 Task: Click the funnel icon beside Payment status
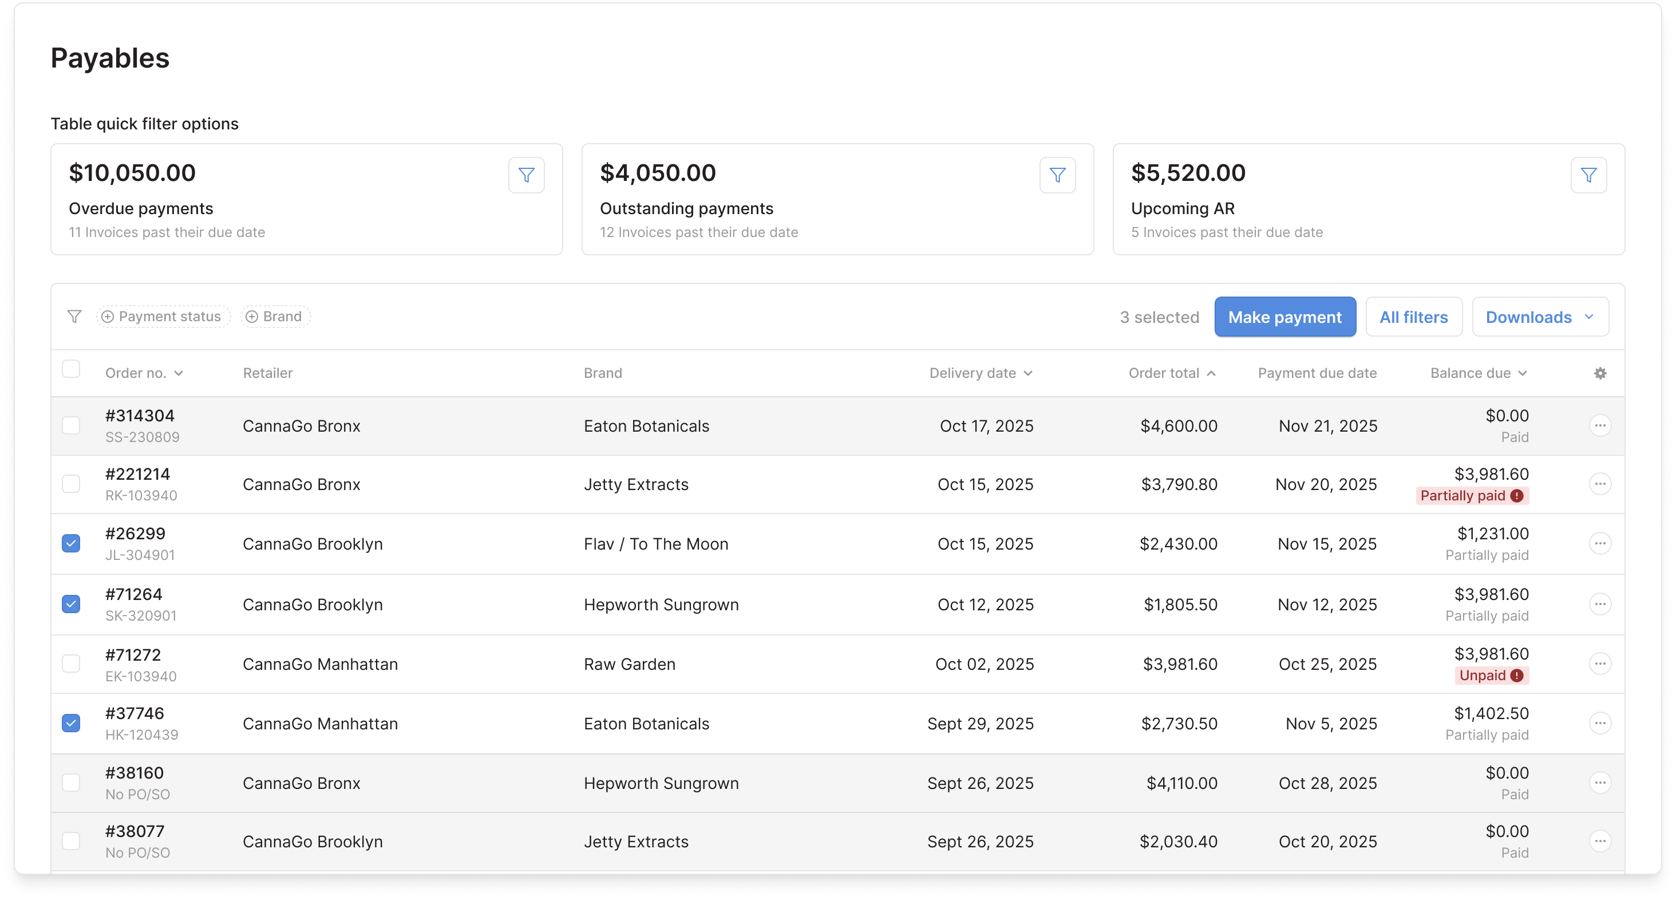[75, 316]
